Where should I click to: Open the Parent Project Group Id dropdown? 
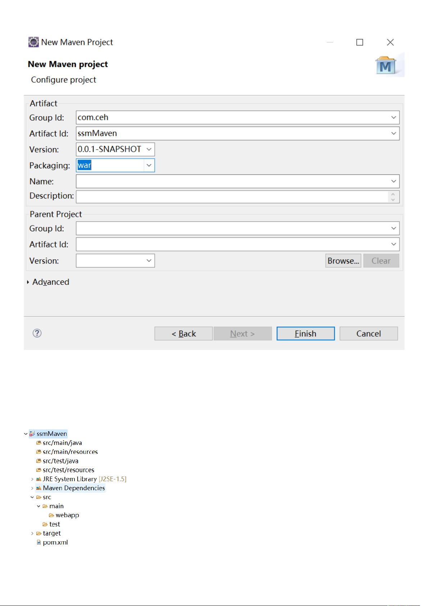point(393,228)
